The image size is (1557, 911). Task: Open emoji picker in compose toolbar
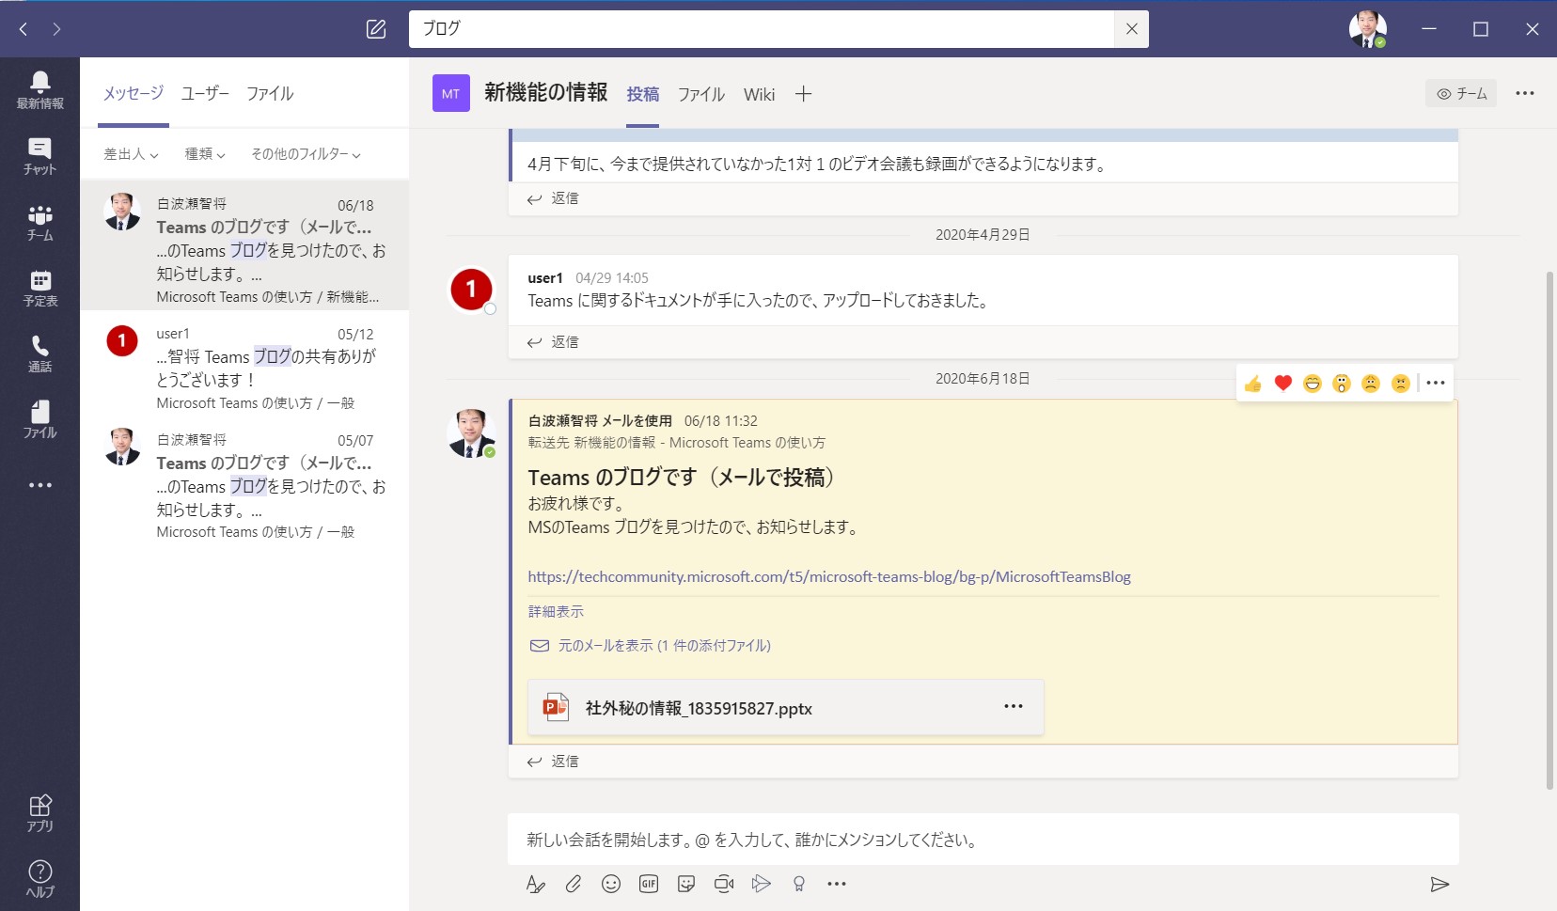pyautogui.click(x=611, y=884)
